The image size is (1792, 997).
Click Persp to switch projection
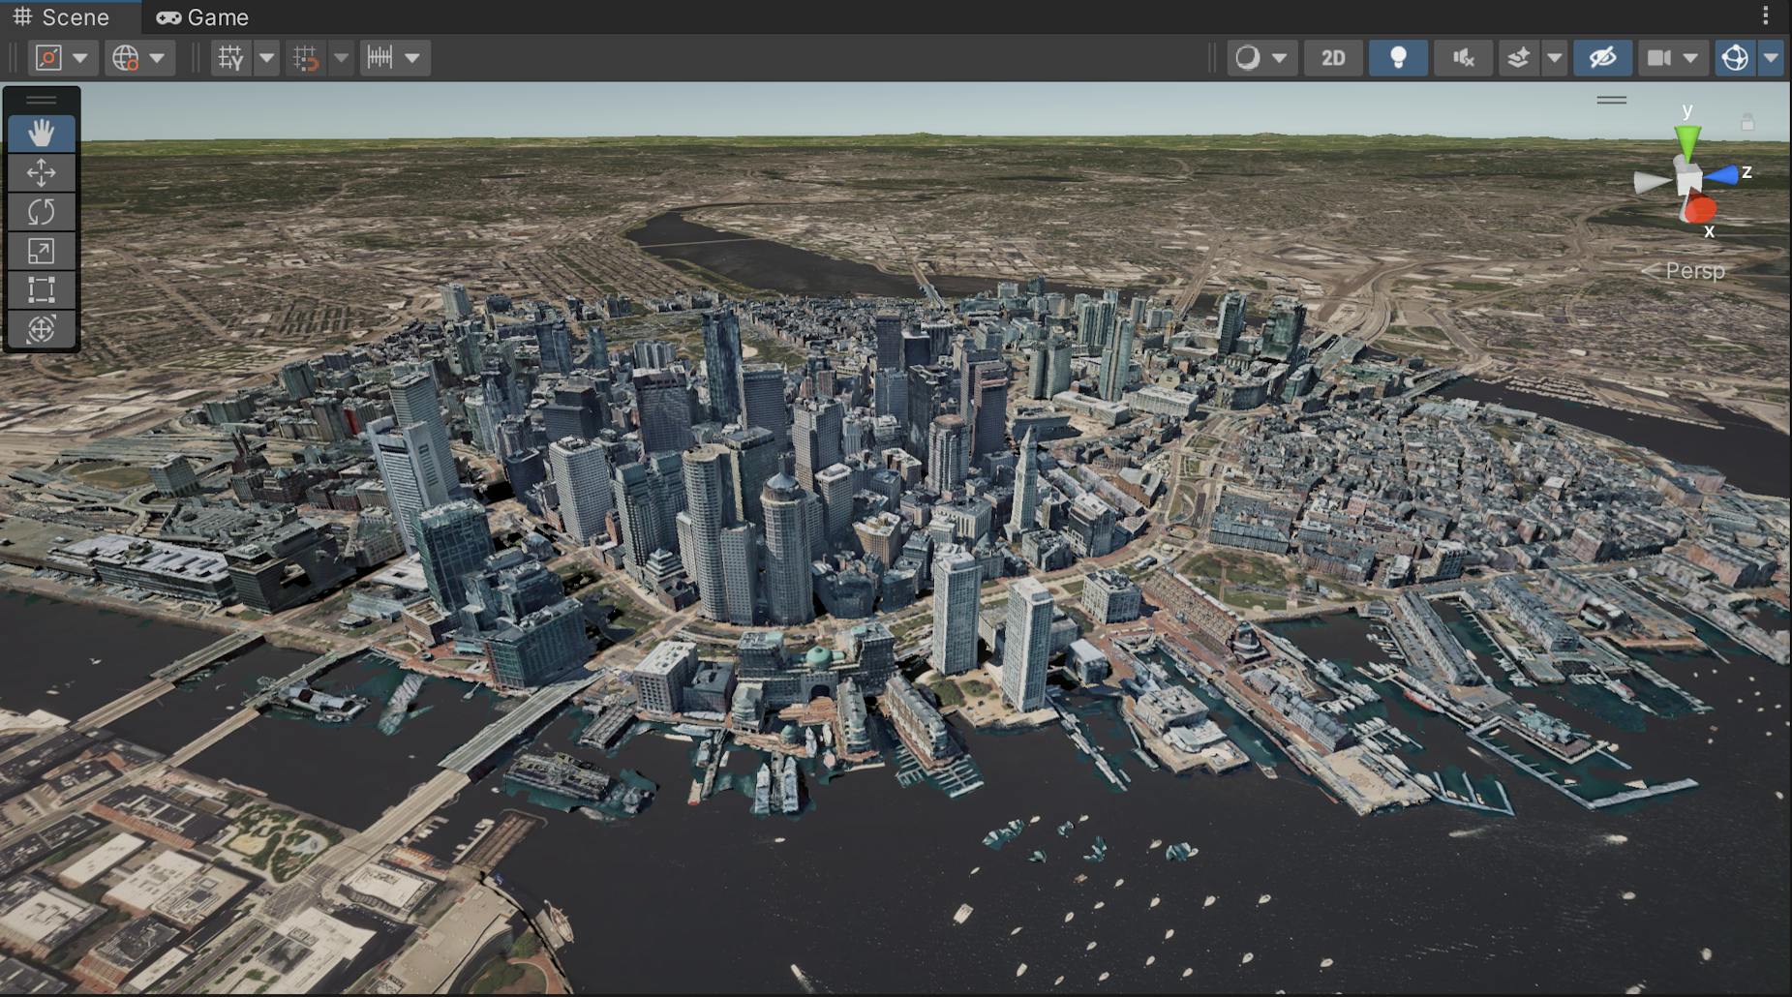(1693, 271)
